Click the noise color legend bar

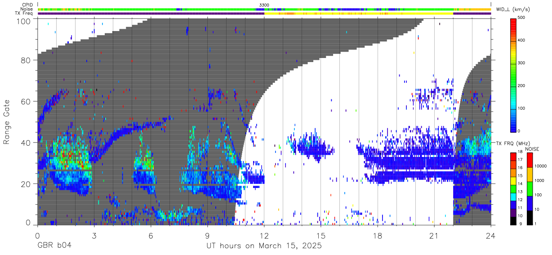[530, 188]
